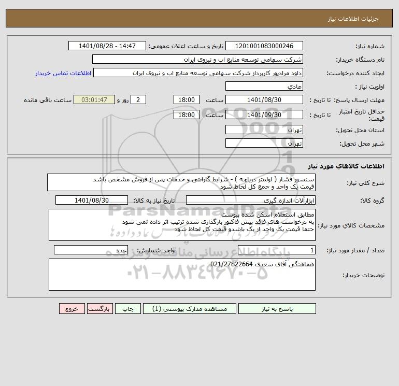Click price validity time 18:00 field
The height and width of the screenshot is (386, 399).
(186, 115)
